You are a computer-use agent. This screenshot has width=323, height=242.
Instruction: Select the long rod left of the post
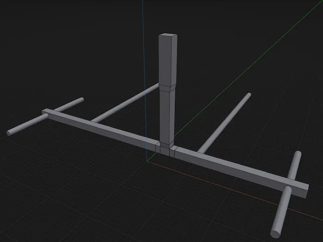125,104
